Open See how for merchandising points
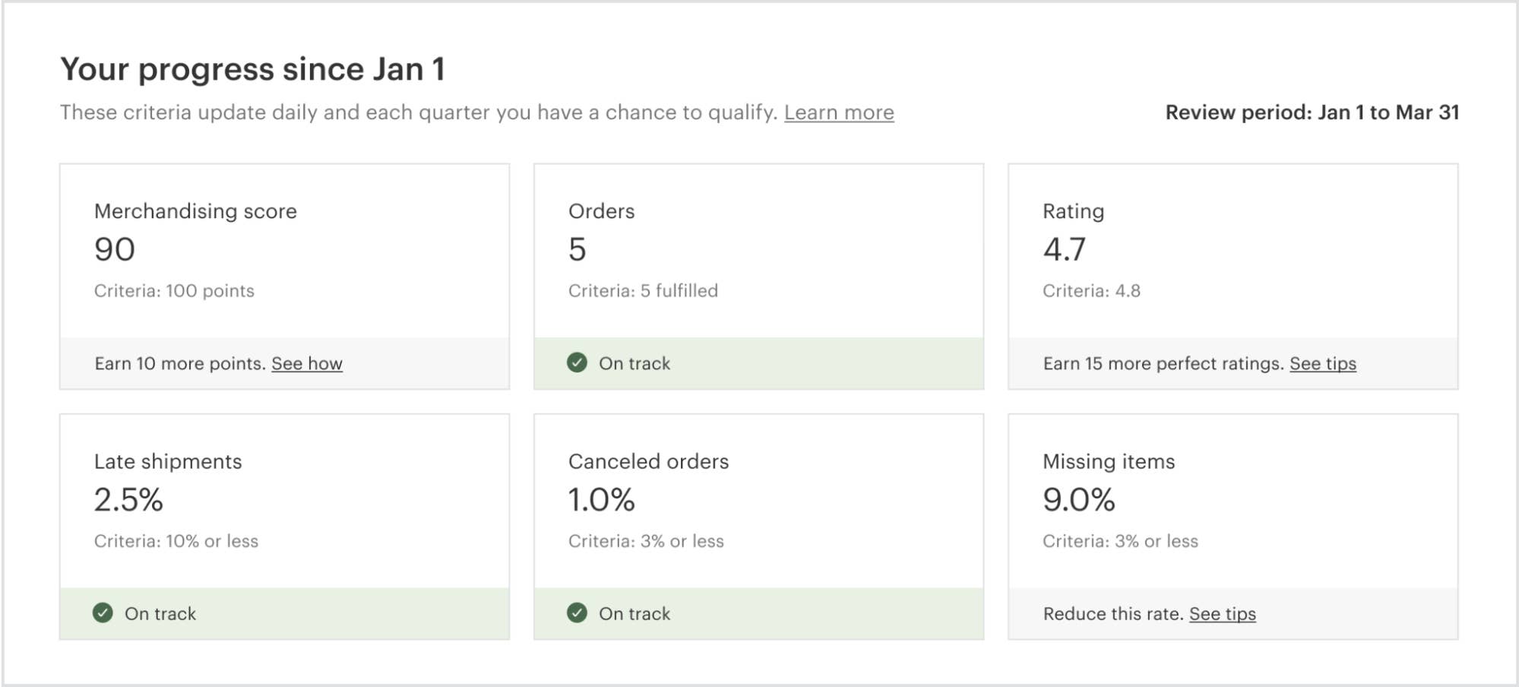 307,363
